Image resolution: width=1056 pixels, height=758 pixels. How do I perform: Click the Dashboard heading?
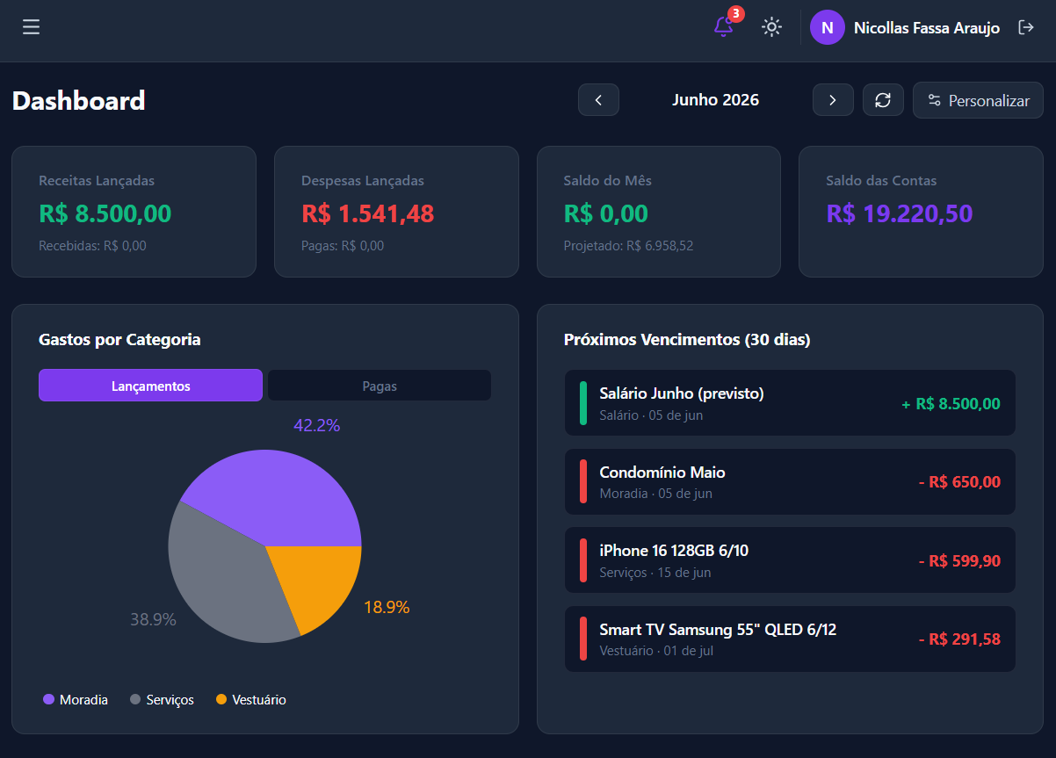point(79,100)
